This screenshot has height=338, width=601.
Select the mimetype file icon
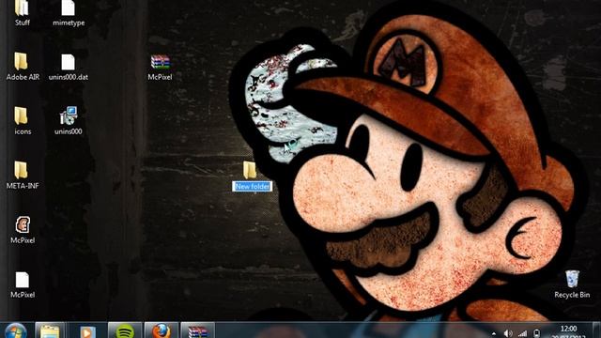tap(69, 12)
